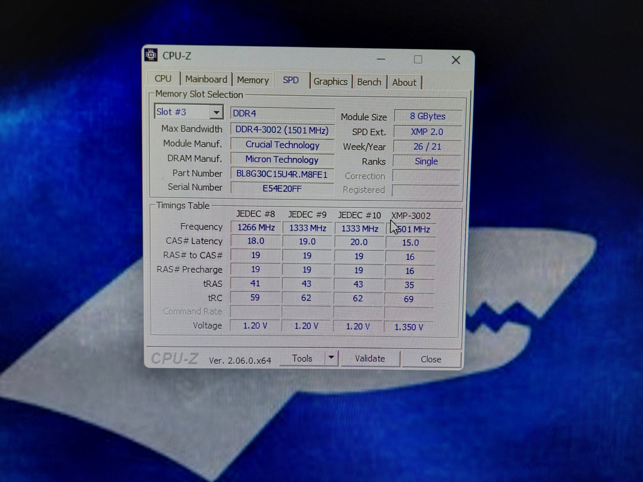Click the XMP-3002 column header

click(411, 216)
